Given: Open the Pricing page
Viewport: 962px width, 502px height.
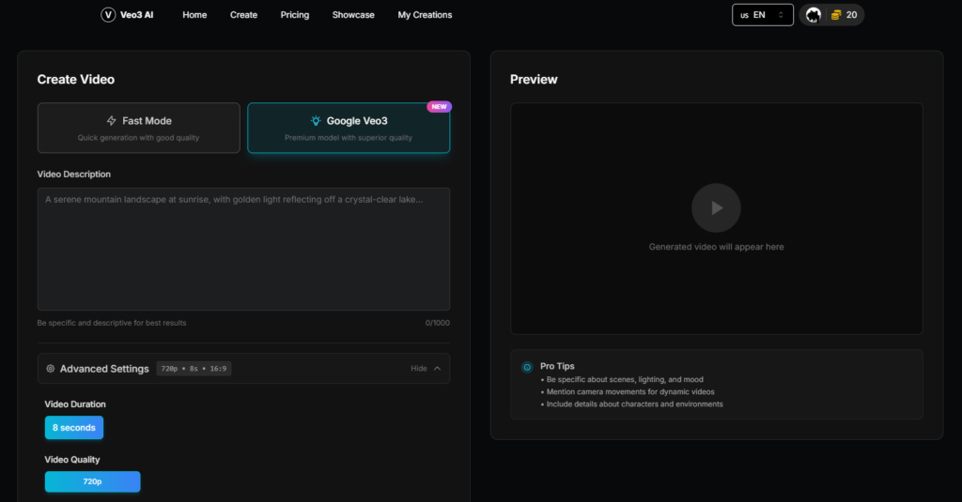Looking at the screenshot, I should click(294, 15).
